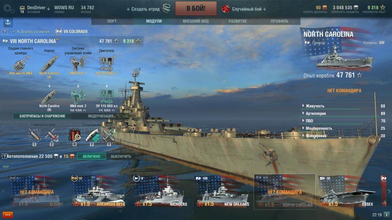Select the Essex carrier in ship carousel
This screenshot has height=220, width=392.
[x=347, y=192]
